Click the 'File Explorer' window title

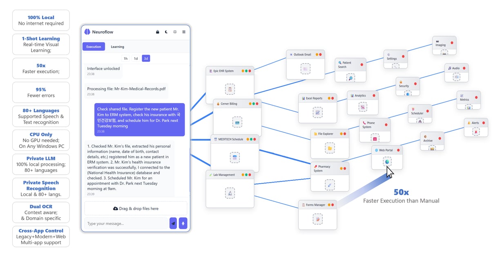point(326,134)
